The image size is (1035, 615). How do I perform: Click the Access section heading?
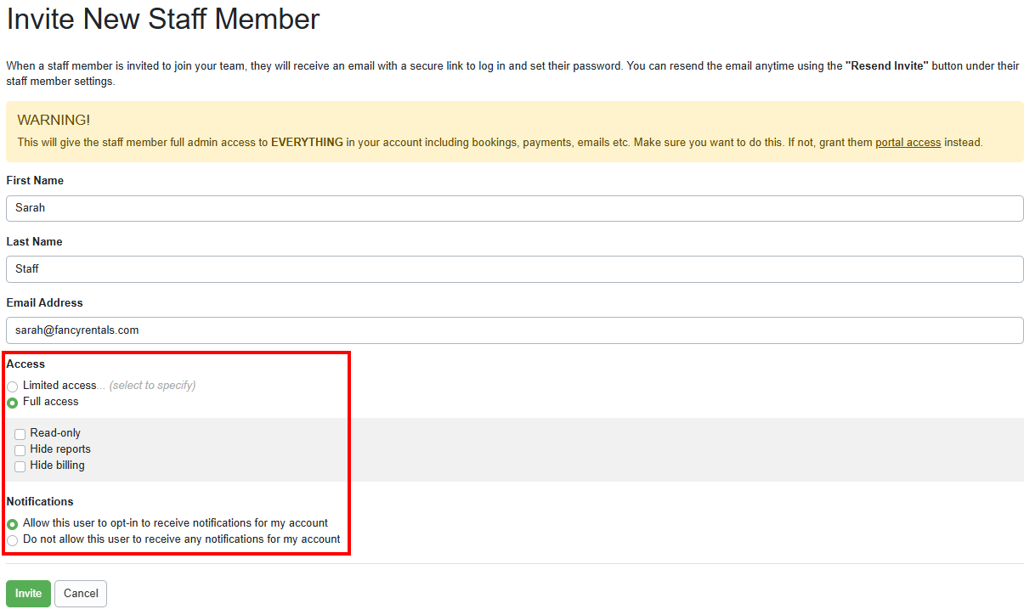pyautogui.click(x=25, y=364)
